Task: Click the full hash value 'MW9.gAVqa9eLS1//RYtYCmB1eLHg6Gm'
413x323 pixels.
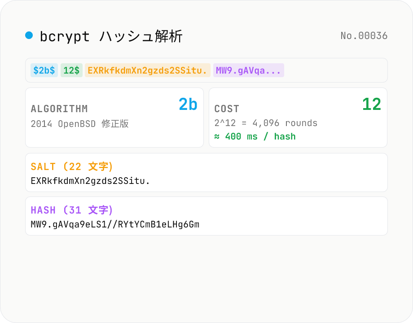Action: click(115, 224)
